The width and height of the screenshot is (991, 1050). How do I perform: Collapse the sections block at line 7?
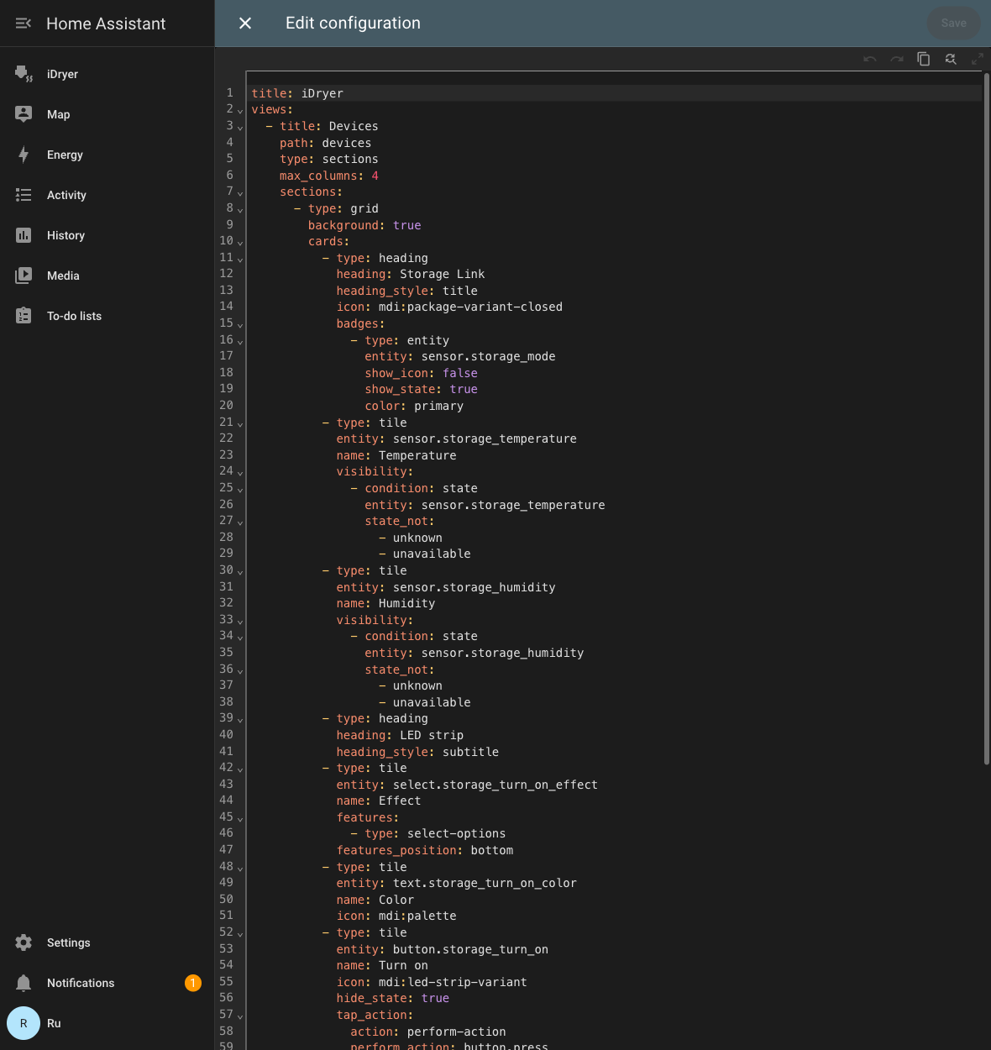[x=240, y=192]
